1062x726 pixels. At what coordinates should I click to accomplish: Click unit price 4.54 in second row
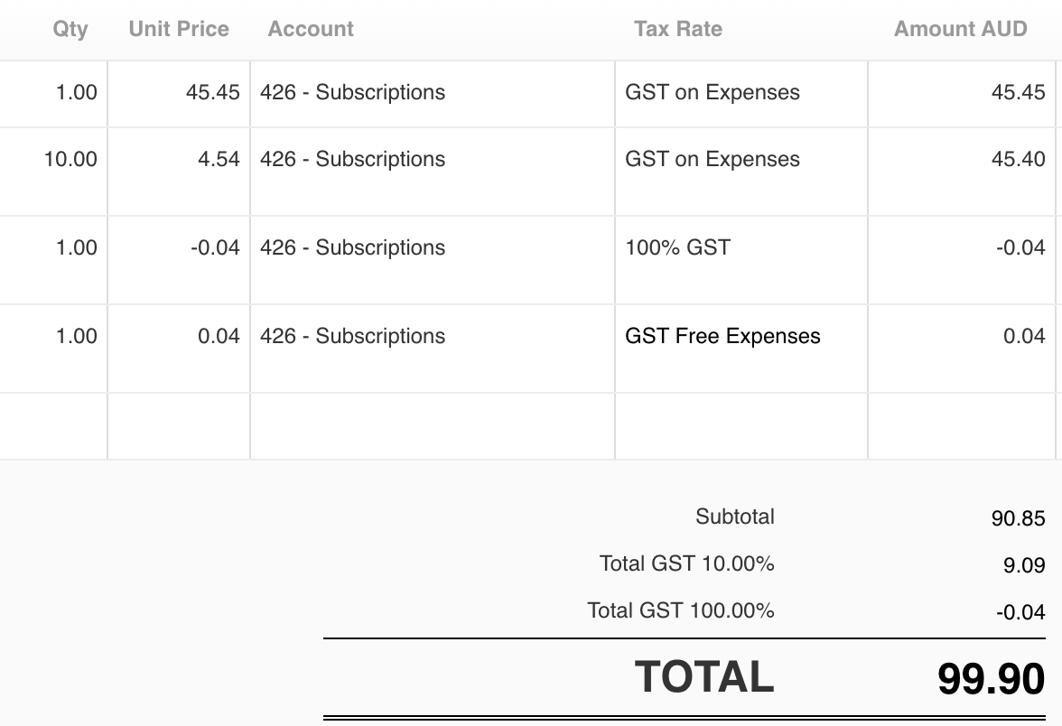pos(179,172)
